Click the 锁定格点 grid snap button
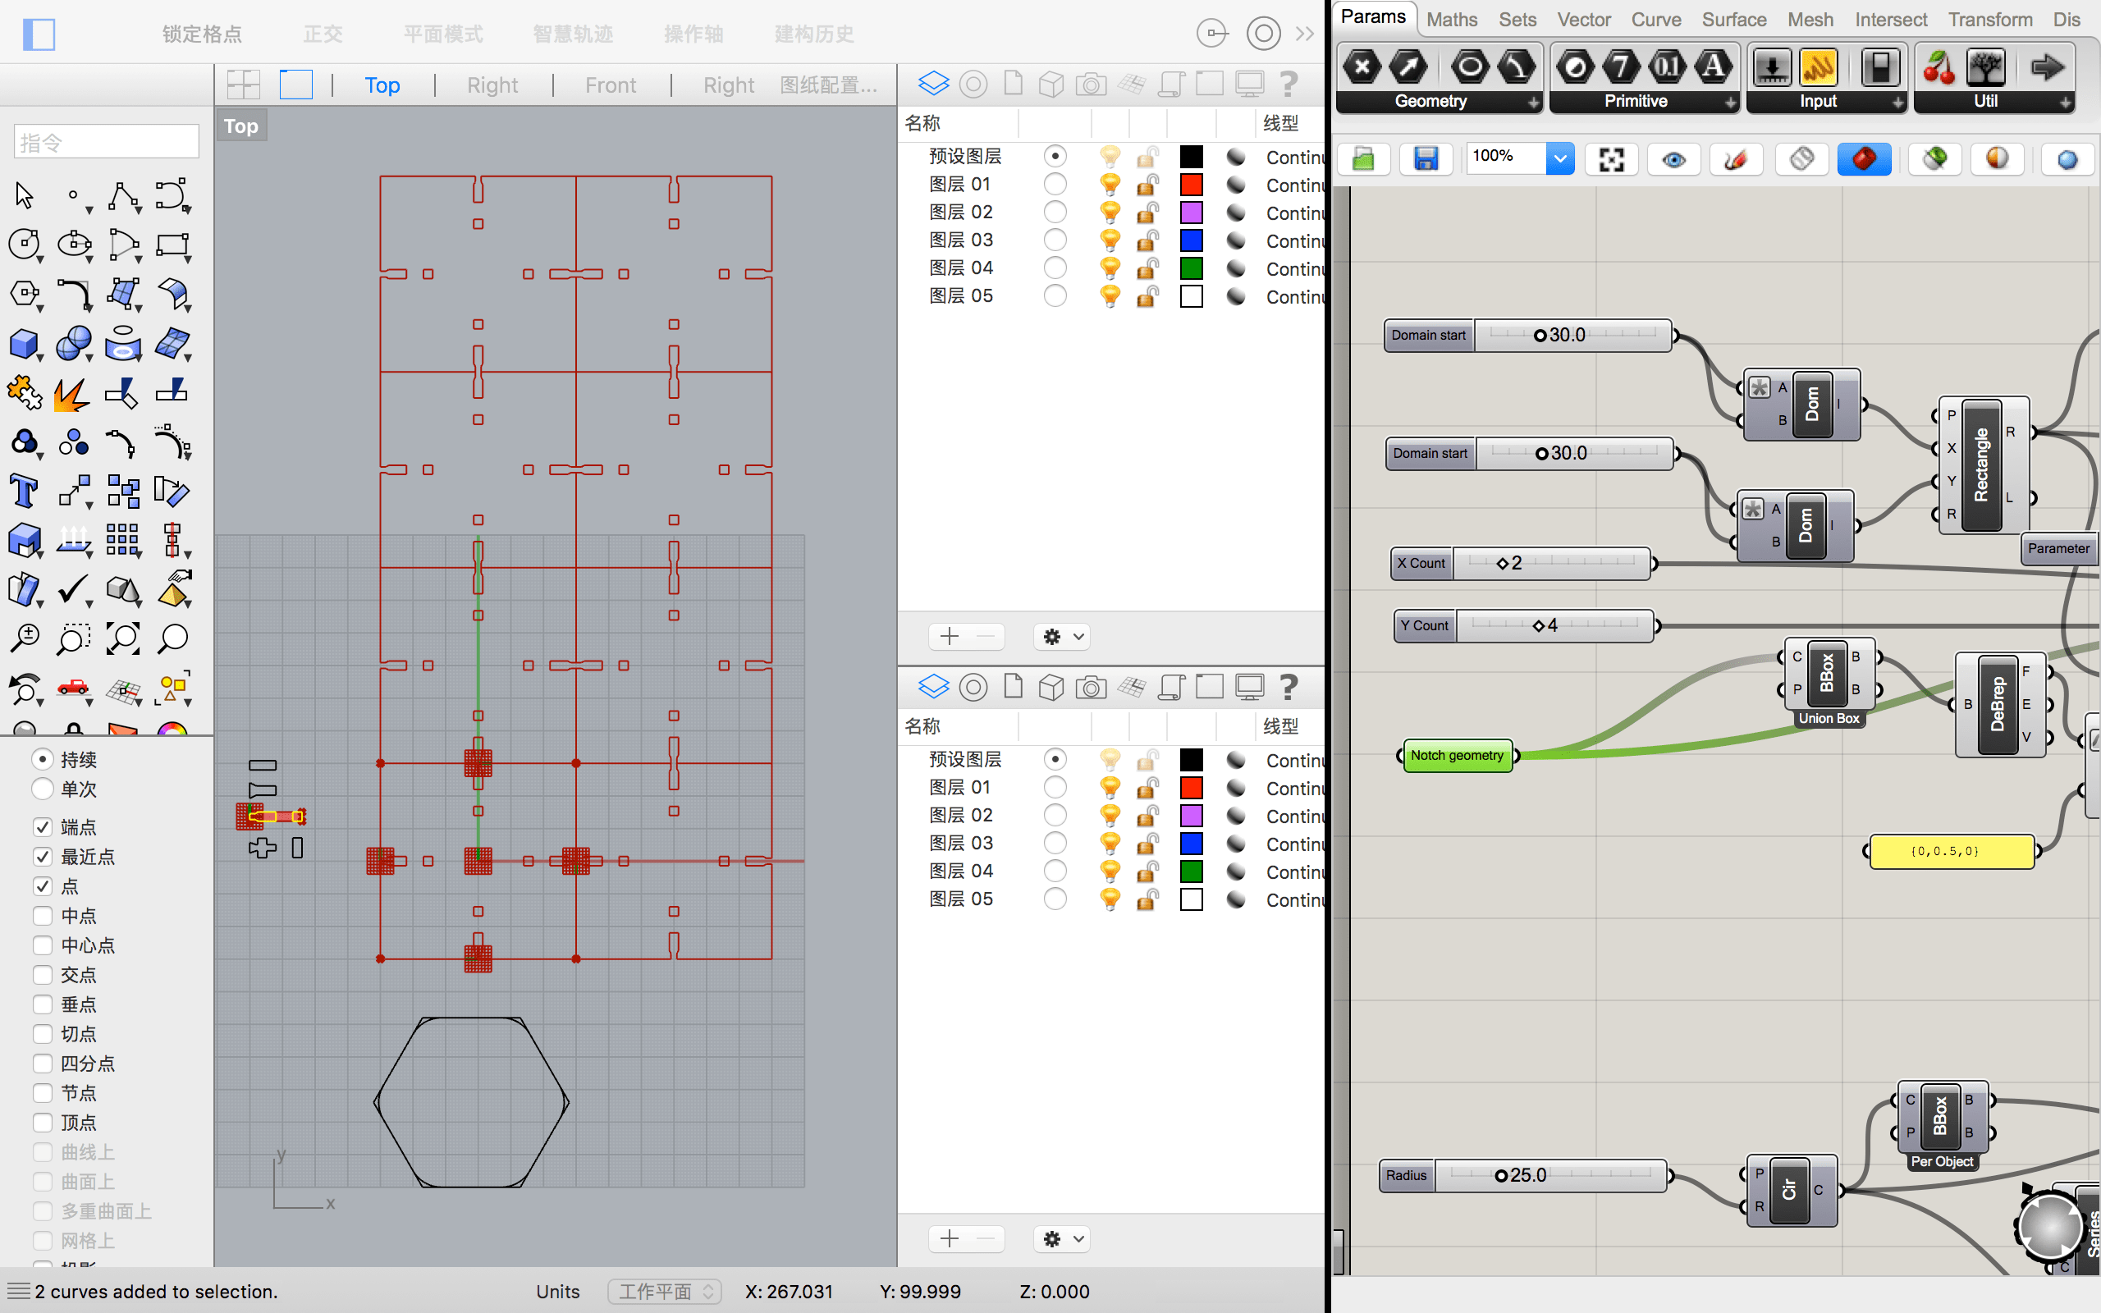 point(202,34)
